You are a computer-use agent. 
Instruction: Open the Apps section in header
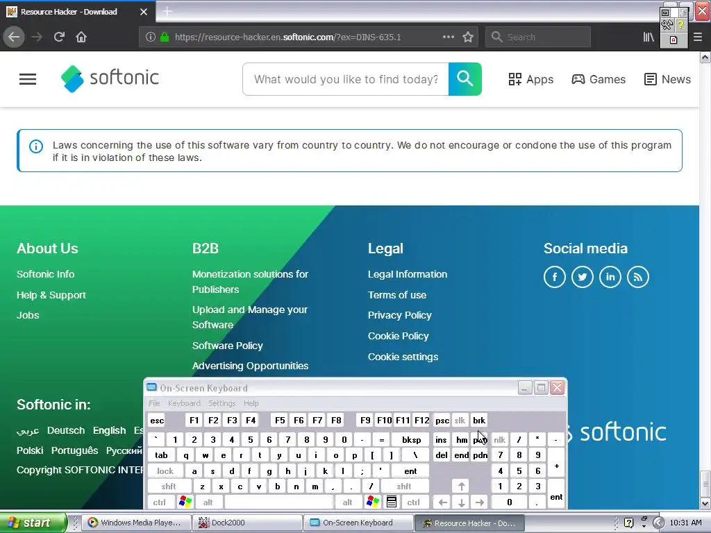point(530,79)
